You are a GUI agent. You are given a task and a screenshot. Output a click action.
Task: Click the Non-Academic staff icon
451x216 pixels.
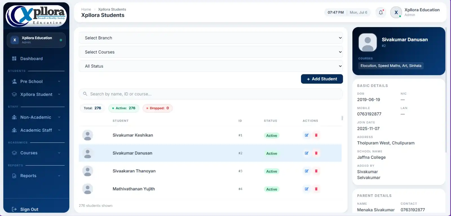tap(14, 117)
